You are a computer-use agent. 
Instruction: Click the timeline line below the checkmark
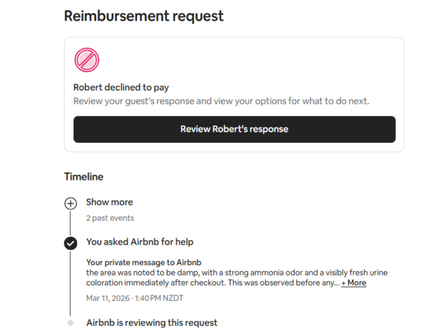pos(70,283)
